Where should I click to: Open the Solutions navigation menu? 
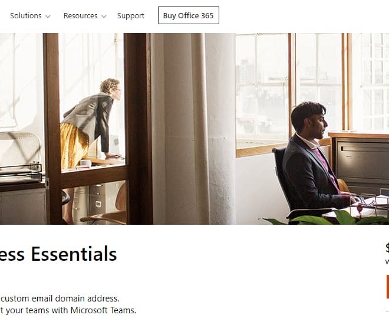[30, 16]
